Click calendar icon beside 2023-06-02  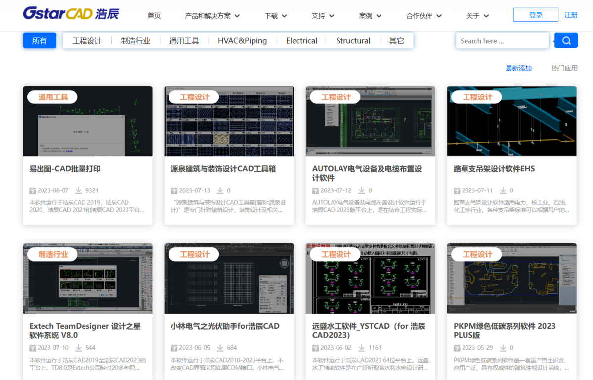(x=315, y=348)
